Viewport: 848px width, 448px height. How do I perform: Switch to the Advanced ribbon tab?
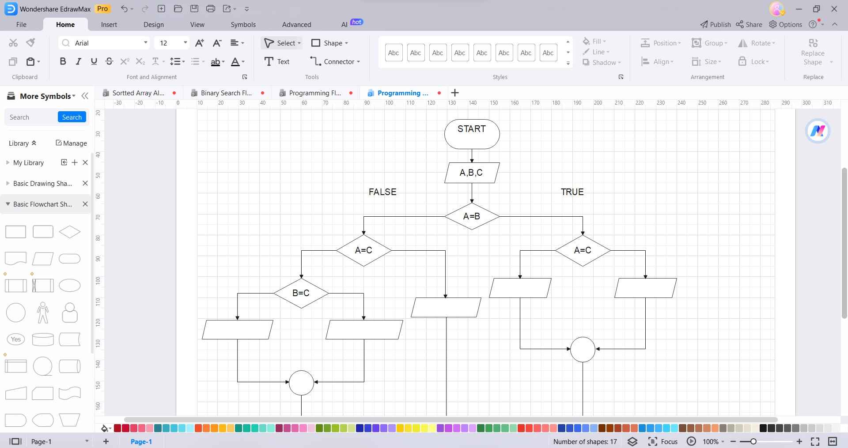[x=297, y=25]
